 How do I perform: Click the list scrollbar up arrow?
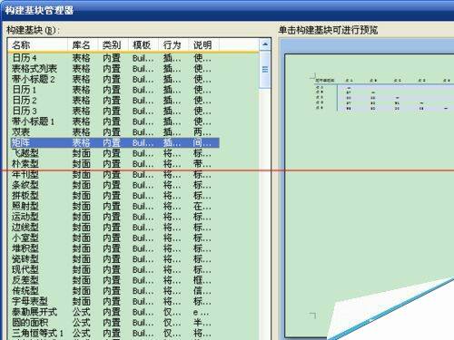pyautogui.click(x=265, y=44)
